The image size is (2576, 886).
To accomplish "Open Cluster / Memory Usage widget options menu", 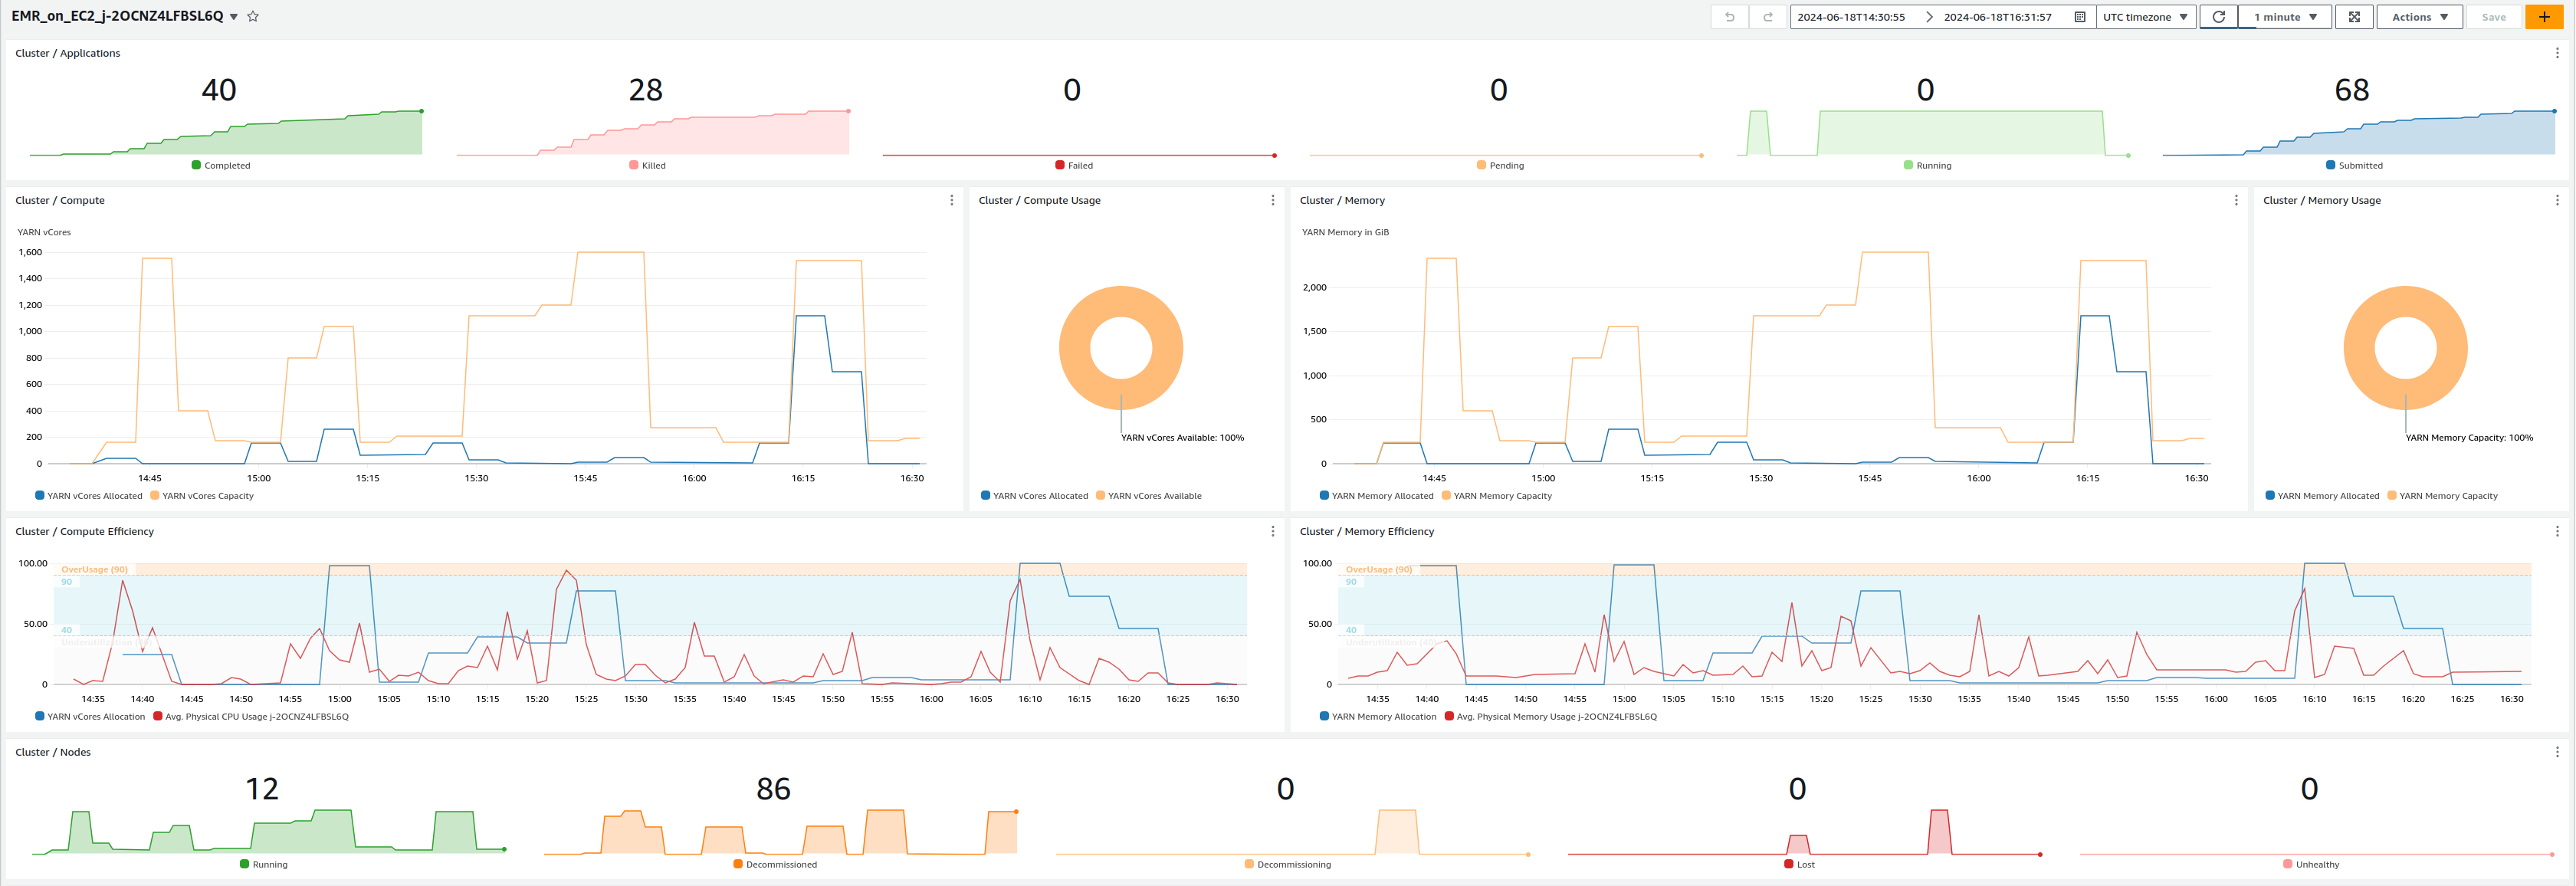I will point(2557,200).
